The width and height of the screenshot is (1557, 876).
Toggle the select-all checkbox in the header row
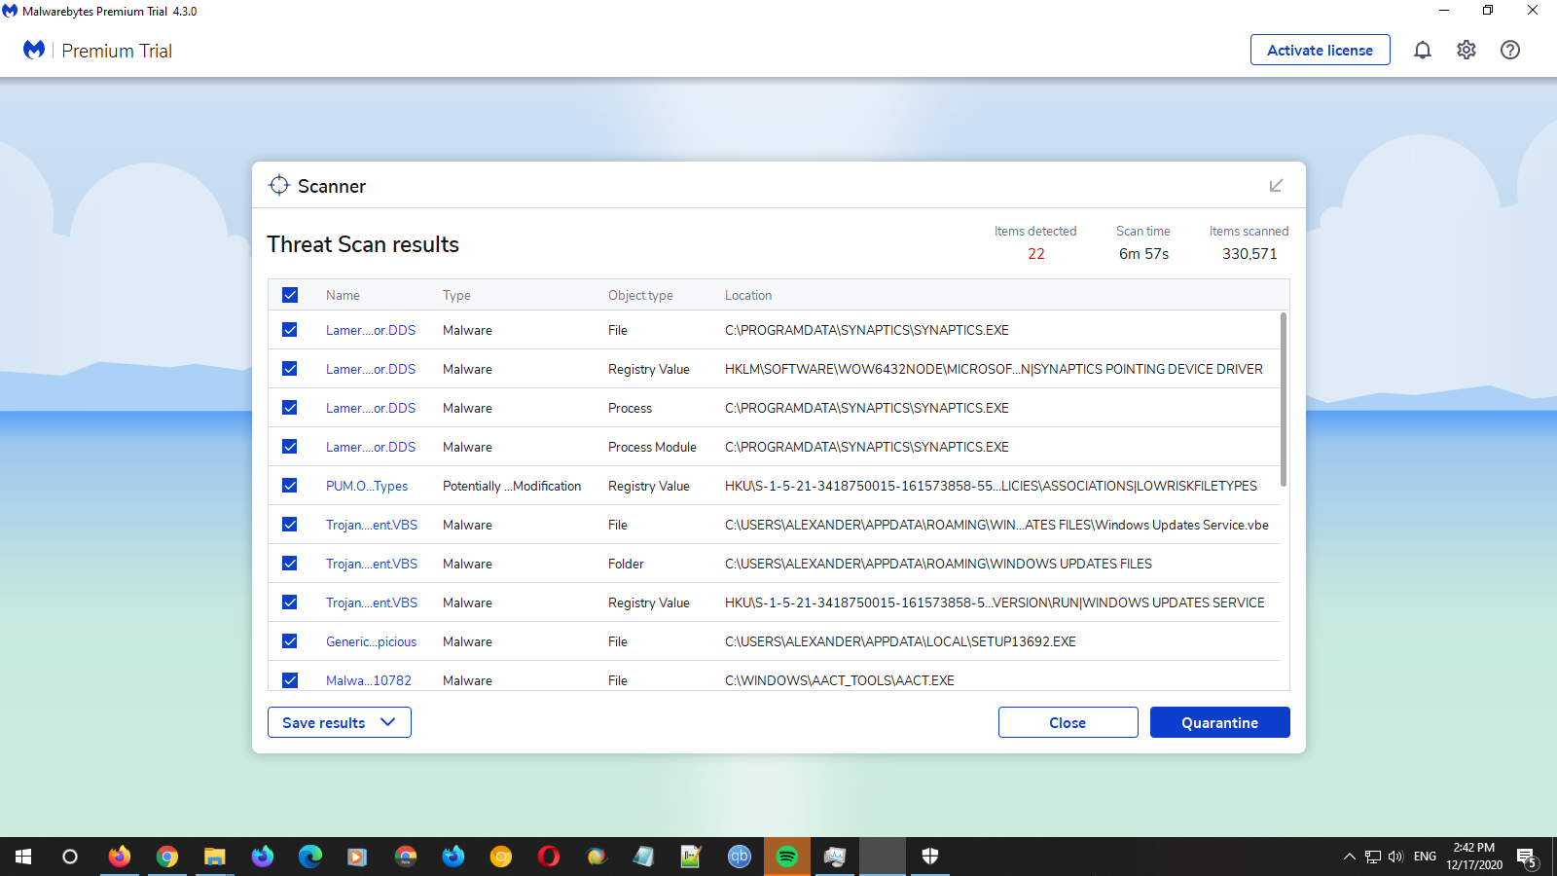[x=290, y=295]
